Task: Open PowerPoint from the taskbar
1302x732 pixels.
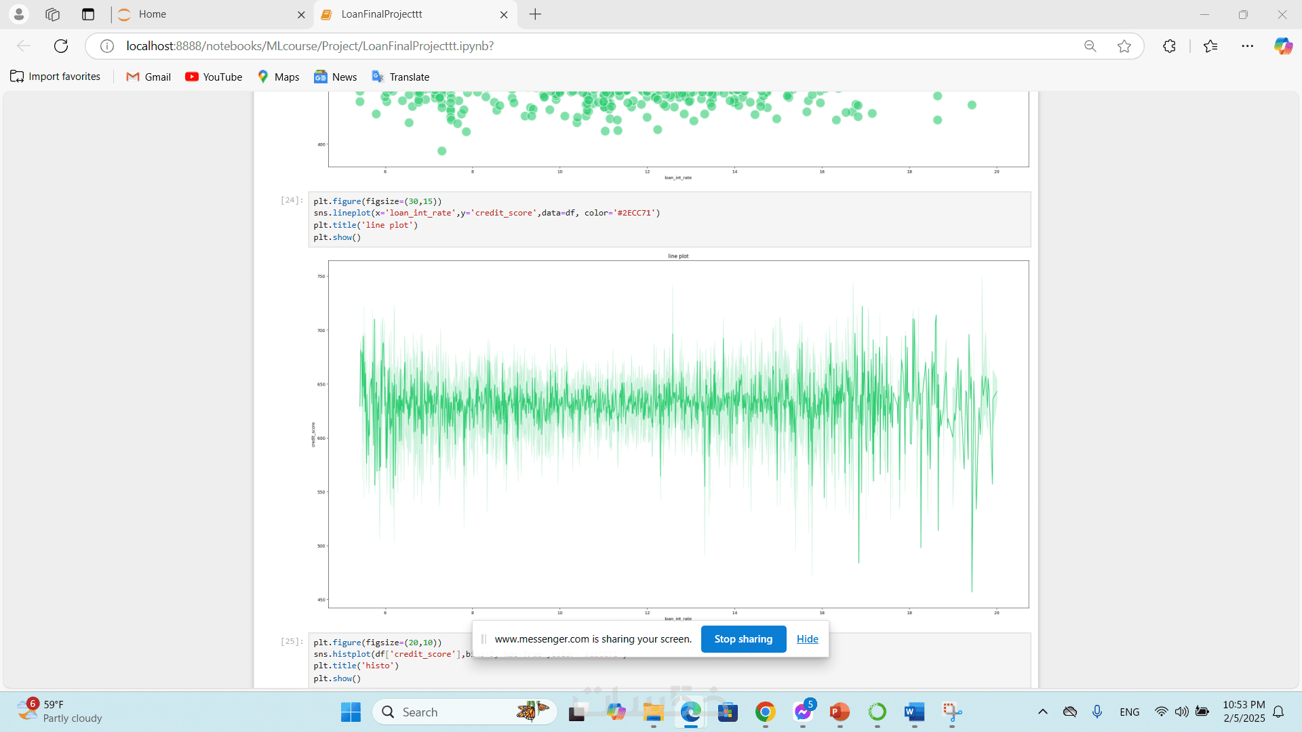Action: pos(840,712)
